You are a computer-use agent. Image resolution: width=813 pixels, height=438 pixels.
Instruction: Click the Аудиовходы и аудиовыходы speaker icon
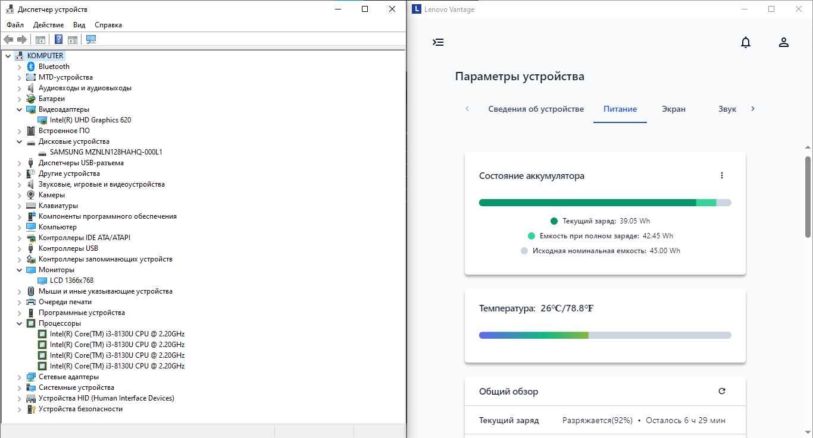tap(31, 88)
